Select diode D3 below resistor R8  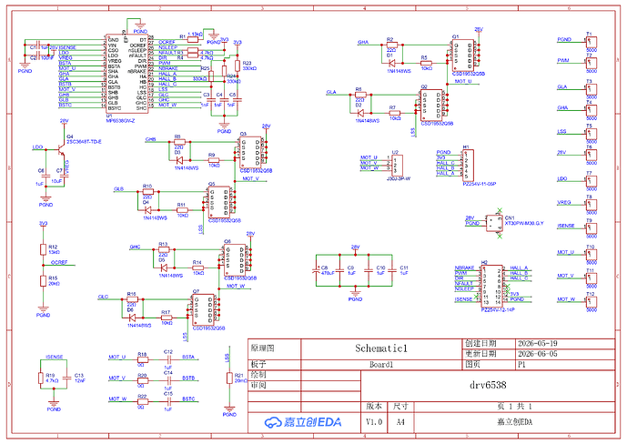pyautogui.click(x=180, y=160)
